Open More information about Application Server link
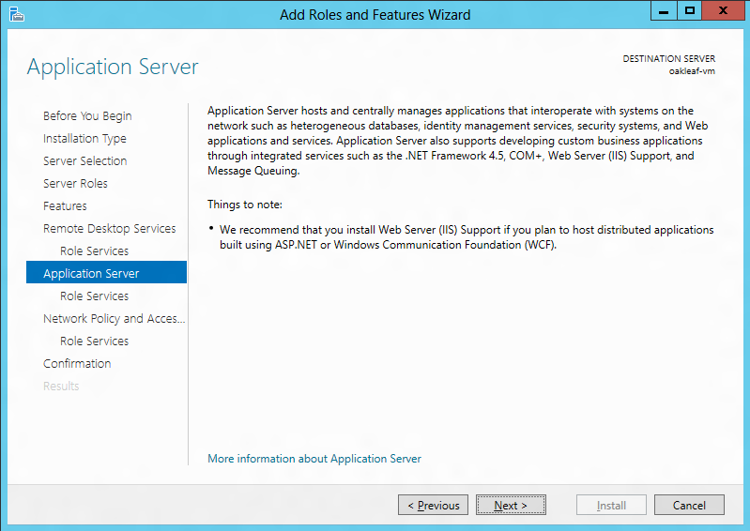 314,459
